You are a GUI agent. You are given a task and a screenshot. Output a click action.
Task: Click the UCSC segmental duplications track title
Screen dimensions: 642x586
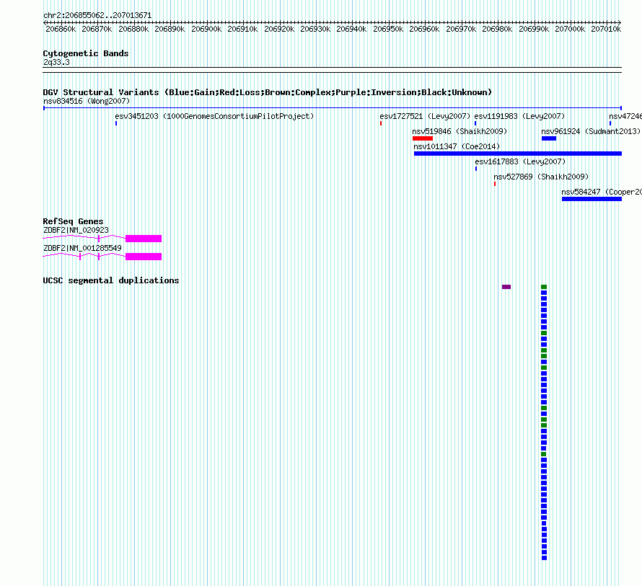coord(111,280)
